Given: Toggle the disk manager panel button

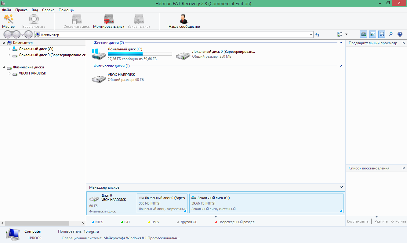Looking at the screenshot, I should point(363,34).
